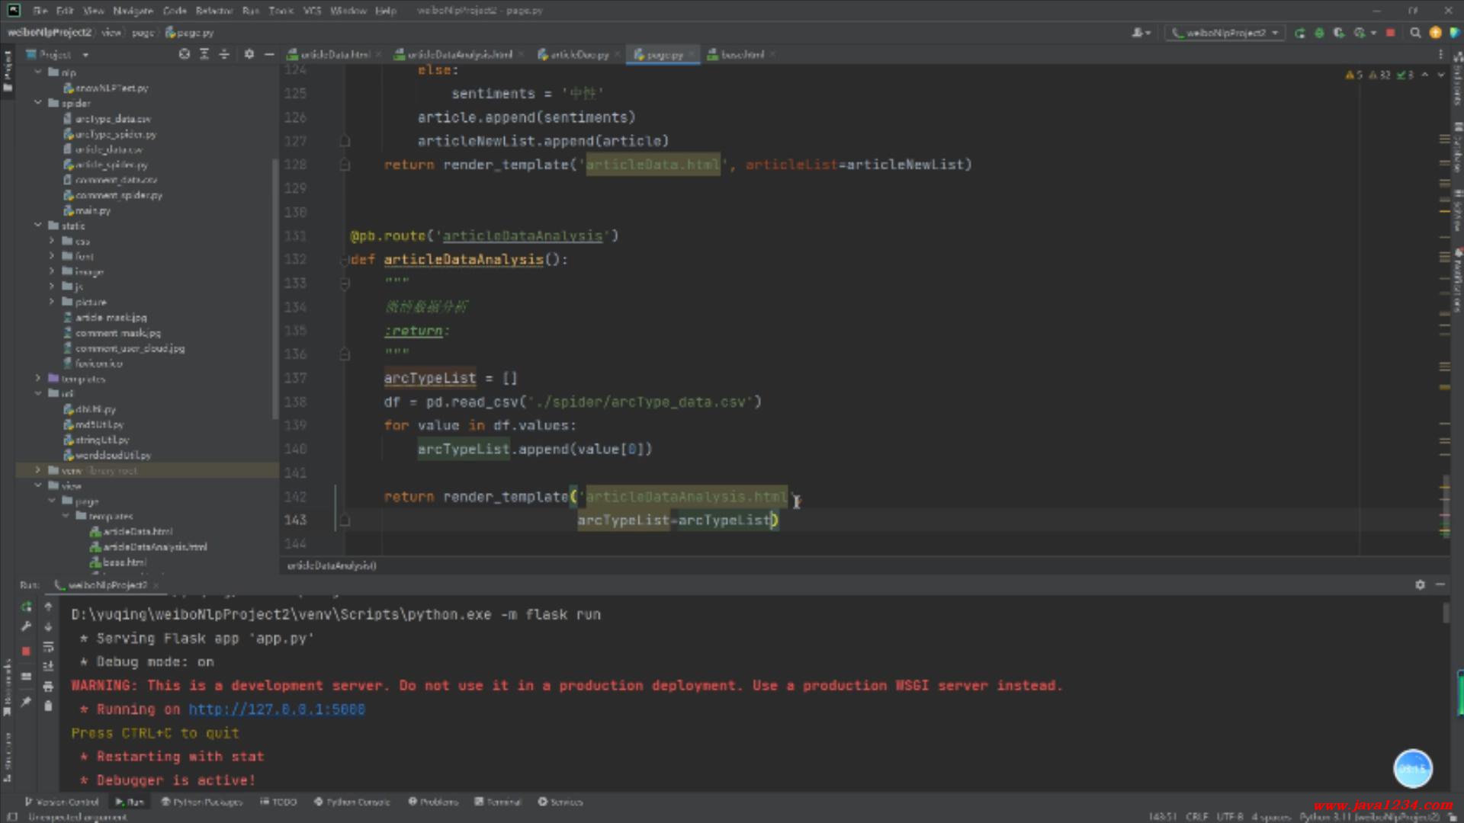Open Search Everywhere magnifier icon

click(x=1415, y=33)
